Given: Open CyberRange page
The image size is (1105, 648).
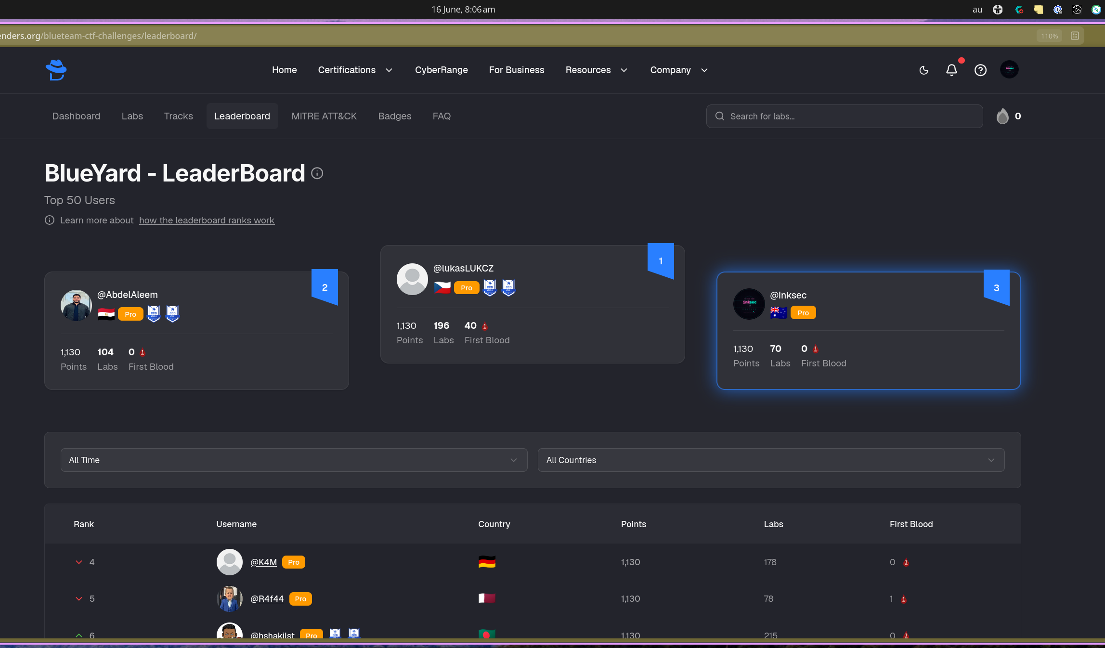Looking at the screenshot, I should 442,70.
